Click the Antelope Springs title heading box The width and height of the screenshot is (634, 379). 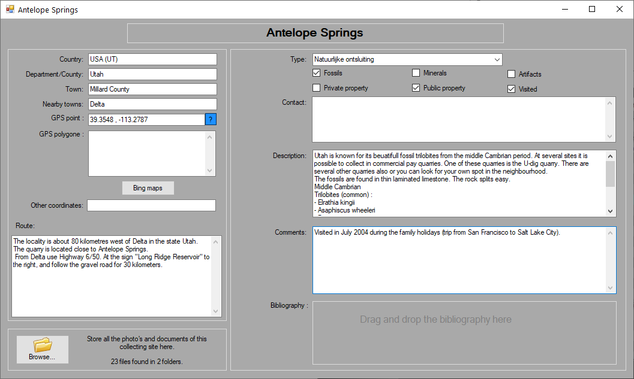316,33
